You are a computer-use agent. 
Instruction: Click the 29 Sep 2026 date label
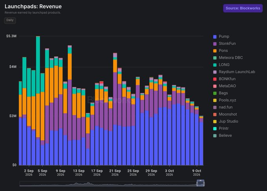151,173
